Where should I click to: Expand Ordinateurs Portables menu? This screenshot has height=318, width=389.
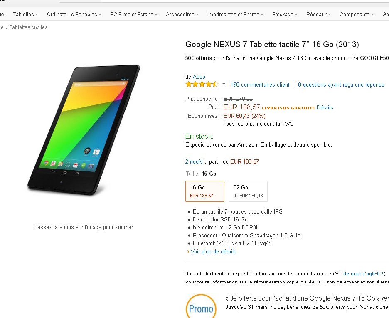coord(74,15)
